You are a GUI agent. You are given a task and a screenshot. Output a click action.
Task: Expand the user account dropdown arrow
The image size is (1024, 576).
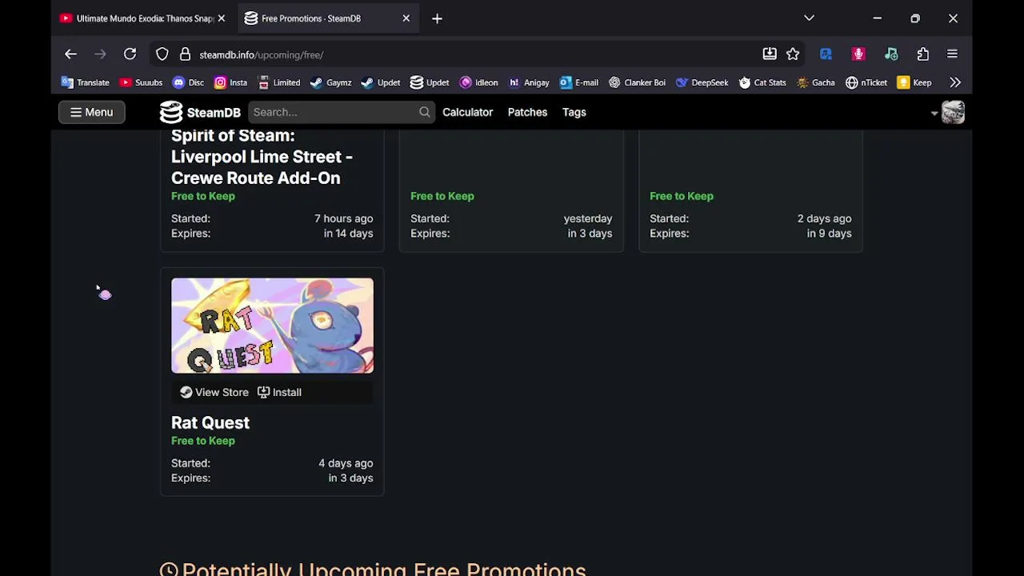click(x=934, y=113)
